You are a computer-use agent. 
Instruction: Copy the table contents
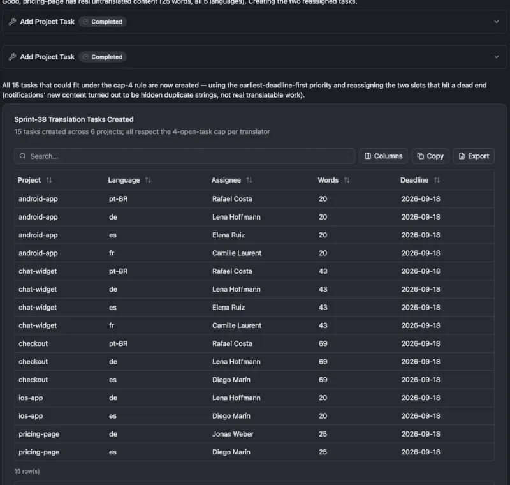tap(430, 156)
